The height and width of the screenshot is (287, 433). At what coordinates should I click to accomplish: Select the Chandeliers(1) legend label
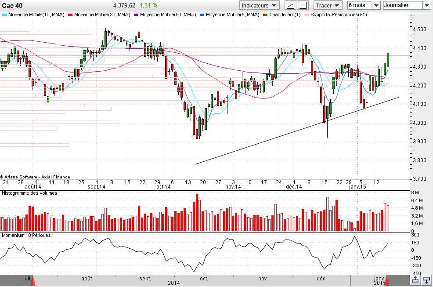coord(285,15)
